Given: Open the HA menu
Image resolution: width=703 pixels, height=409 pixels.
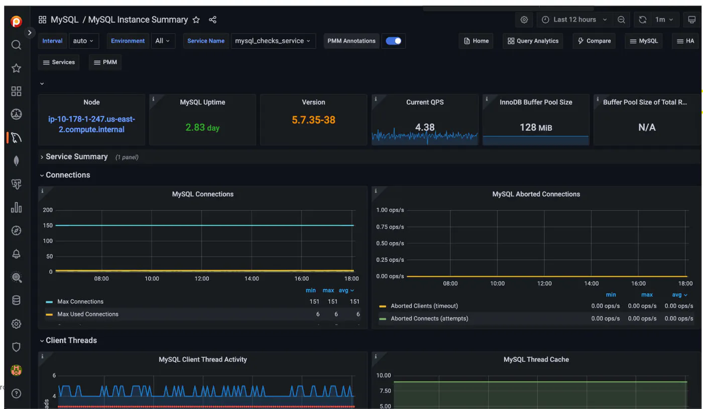Looking at the screenshot, I should (x=685, y=41).
